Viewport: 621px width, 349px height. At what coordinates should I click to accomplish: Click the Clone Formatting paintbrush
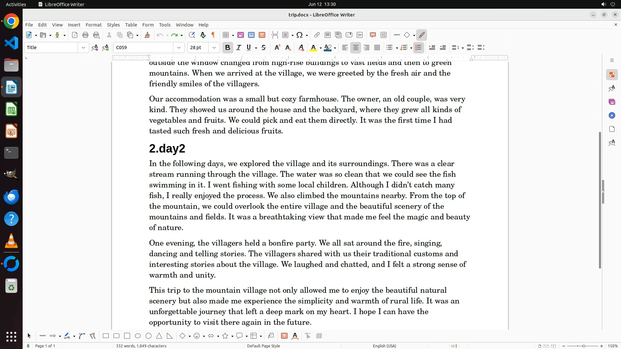tap(147, 35)
